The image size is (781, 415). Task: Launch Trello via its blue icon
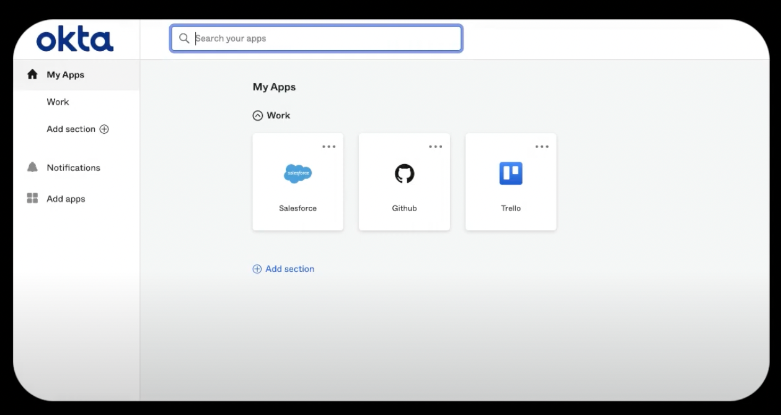[x=511, y=173]
